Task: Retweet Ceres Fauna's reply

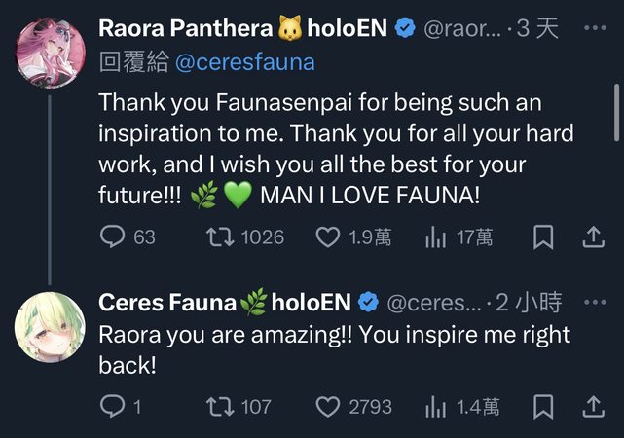Action: tap(220, 406)
